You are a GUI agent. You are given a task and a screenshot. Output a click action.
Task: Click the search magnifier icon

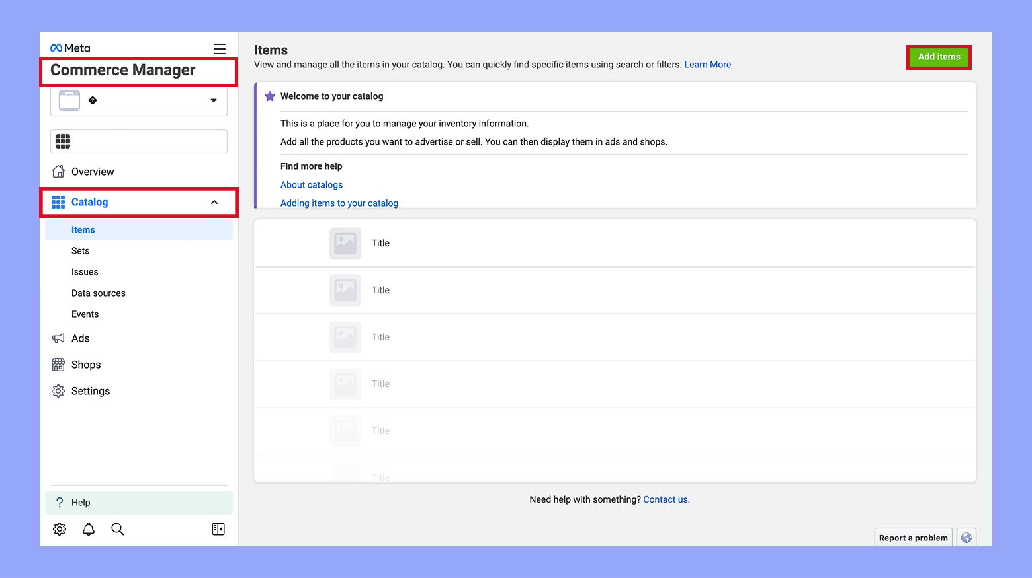(118, 528)
